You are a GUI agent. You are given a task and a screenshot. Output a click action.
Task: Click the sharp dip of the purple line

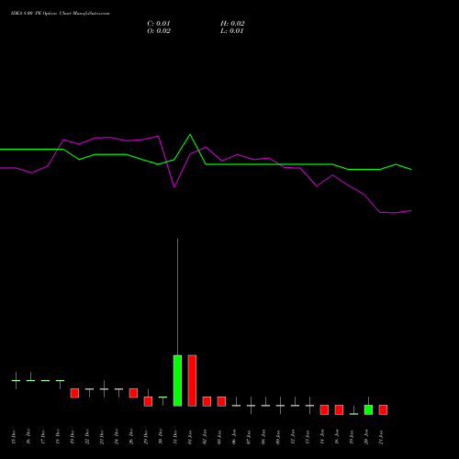click(174, 187)
